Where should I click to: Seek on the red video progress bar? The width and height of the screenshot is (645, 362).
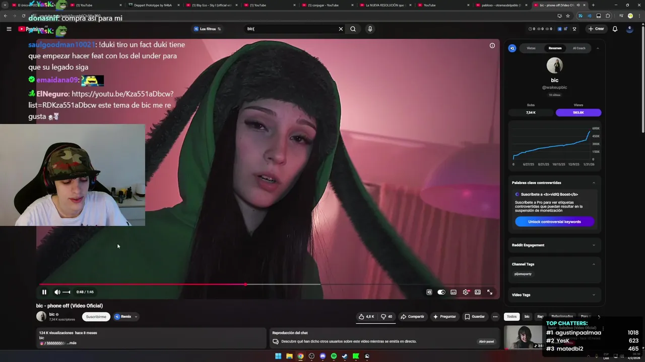(268, 285)
